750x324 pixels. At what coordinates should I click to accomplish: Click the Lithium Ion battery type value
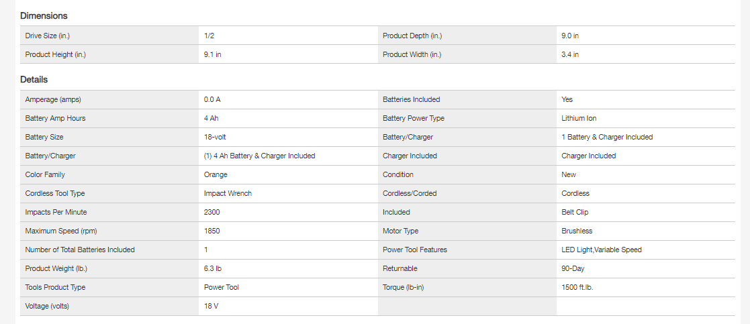point(579,118)
